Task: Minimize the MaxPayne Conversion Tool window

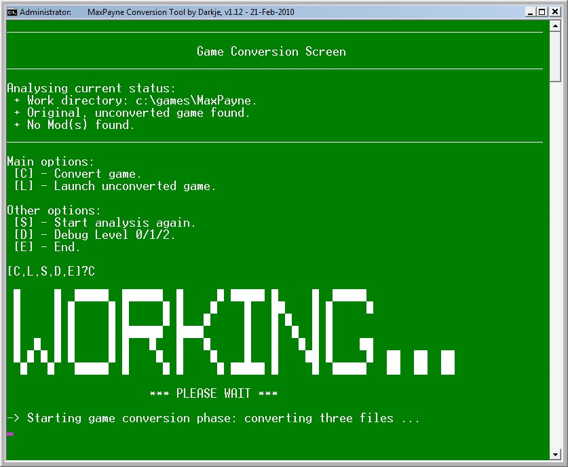Action: (x=530, y=12)
